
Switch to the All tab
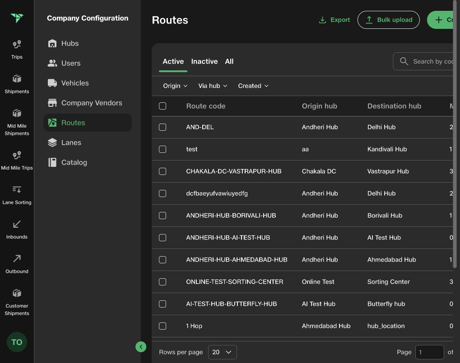pos(229,61)
